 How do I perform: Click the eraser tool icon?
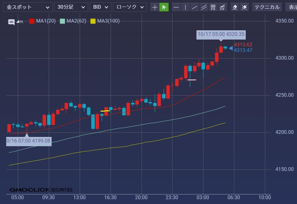point(235,7)
